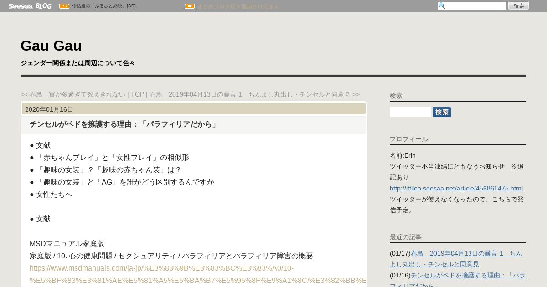
Task: Click the PR badge icon
Action: point(64,6)
